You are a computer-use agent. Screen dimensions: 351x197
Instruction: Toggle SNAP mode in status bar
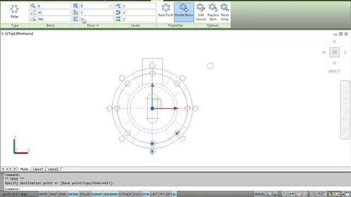coord(53,194)
